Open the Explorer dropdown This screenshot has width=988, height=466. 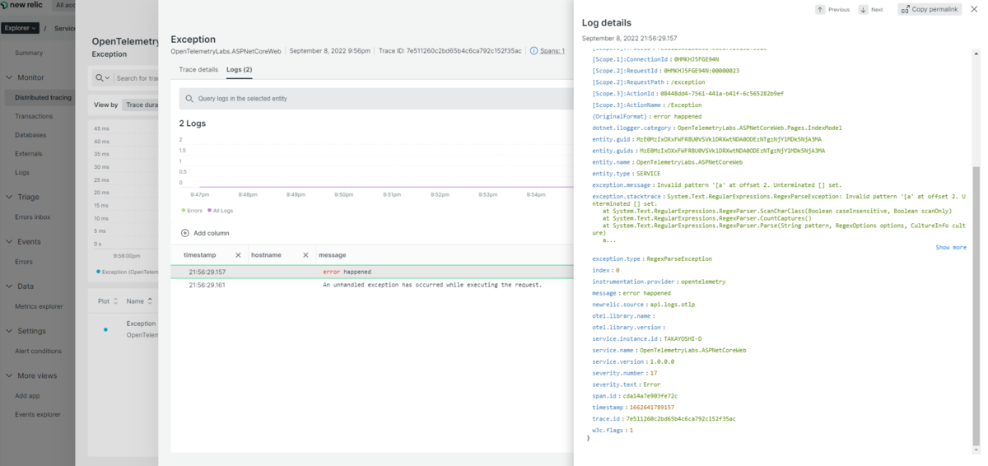click(21, 28)
